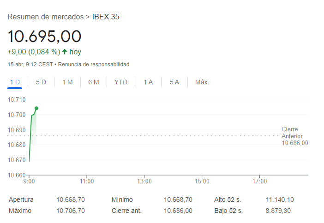Switch to the 5 D chart tab
The image size is (324, 223).
(41, 82)
